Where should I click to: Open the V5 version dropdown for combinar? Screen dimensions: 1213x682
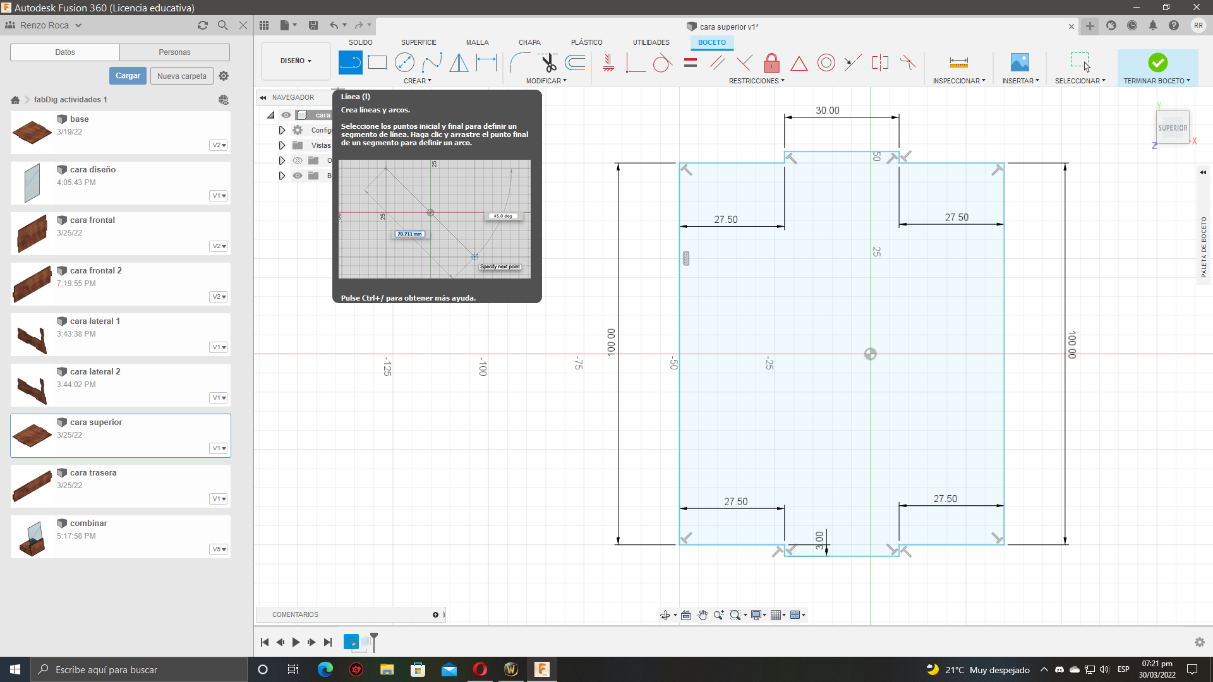[x=219, y=549]
